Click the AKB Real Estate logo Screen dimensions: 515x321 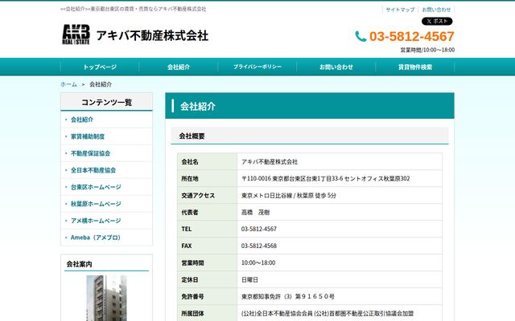(76, 35)
